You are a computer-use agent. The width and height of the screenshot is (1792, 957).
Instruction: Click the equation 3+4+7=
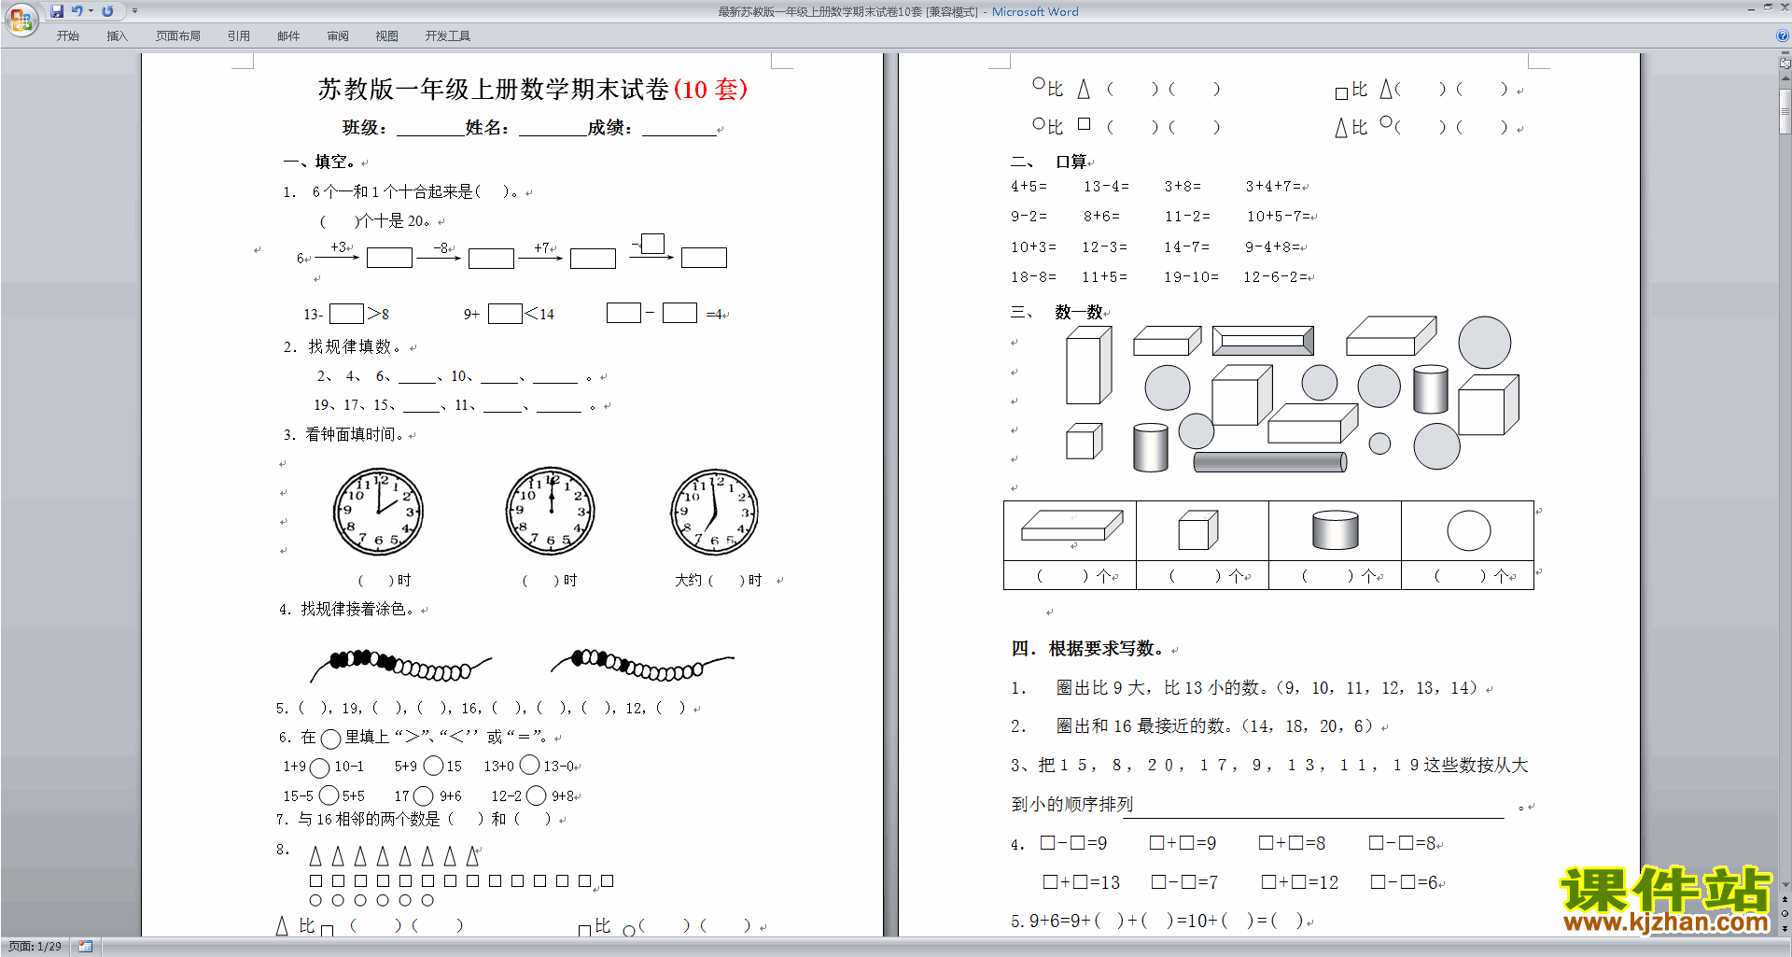click(x=1273, y=187)
